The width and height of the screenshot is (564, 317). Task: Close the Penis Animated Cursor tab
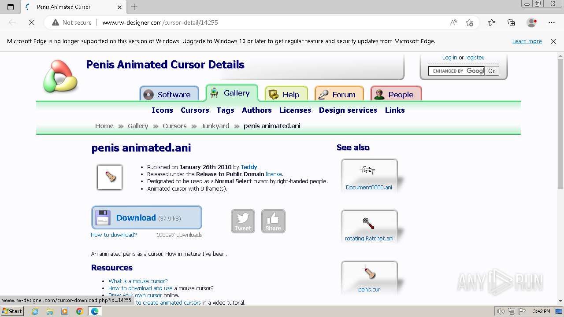pos(119,7)
